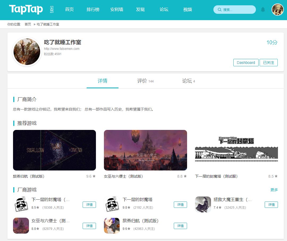Click the 下一层的封魔塔(测试服) title under the banner
Image resolution: width=287 pixels, height=241 pixels.
[216, 176]
